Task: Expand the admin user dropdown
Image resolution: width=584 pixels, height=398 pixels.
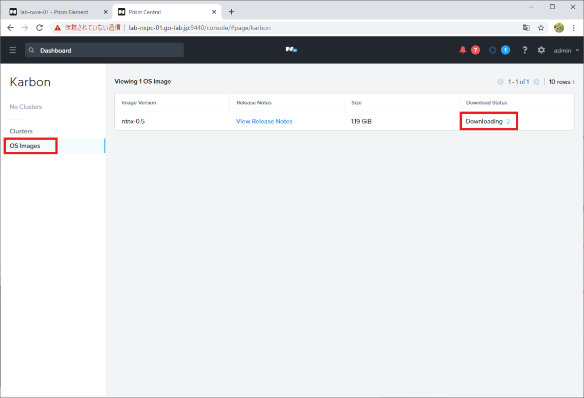Action: pyautogui.click(x=566, y=50)
